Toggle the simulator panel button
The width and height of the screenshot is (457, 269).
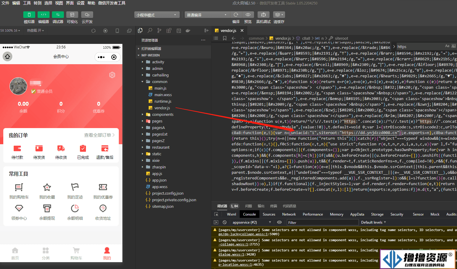coord(29,15)
